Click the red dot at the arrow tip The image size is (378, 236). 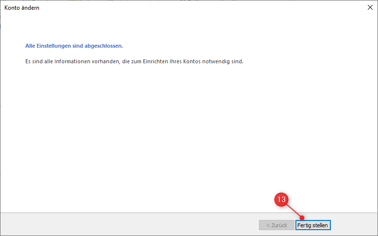point(302,218)
